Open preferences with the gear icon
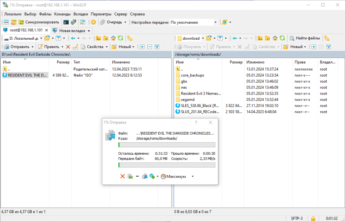 point(93,22)
